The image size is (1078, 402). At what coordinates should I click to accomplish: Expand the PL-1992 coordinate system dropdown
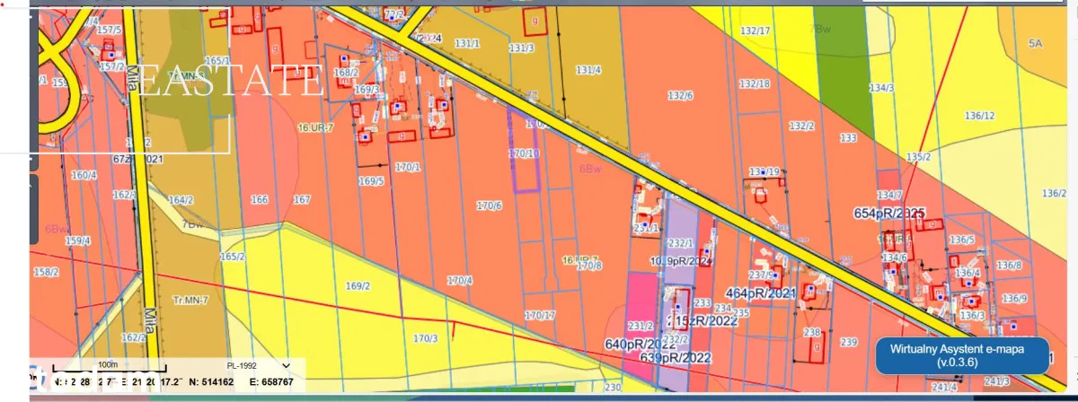[x=254, y=366]
